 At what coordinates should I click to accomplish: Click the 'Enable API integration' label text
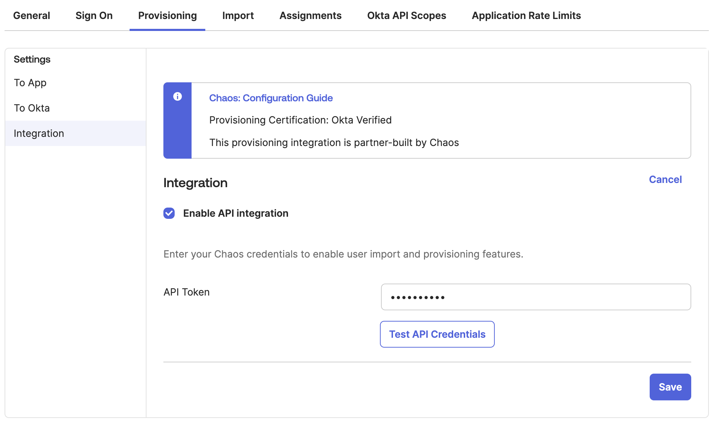pyautogui.click(x=236, y=213)
